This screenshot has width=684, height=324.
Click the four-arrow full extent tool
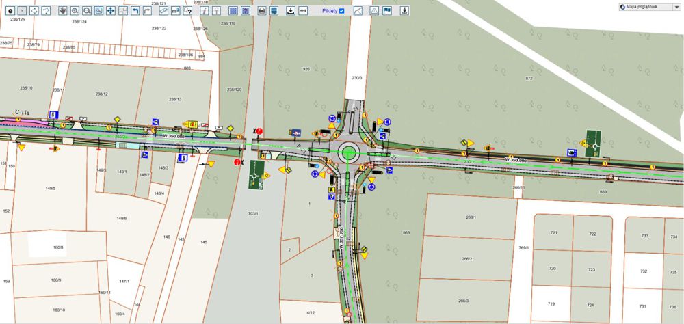point(111,11)
